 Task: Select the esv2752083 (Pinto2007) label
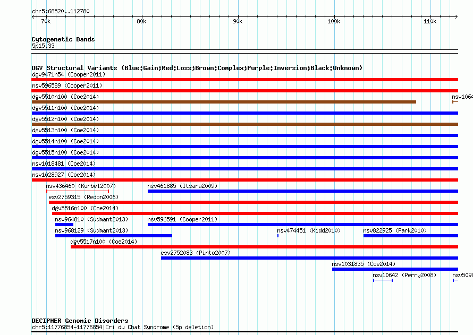point(196,253)
